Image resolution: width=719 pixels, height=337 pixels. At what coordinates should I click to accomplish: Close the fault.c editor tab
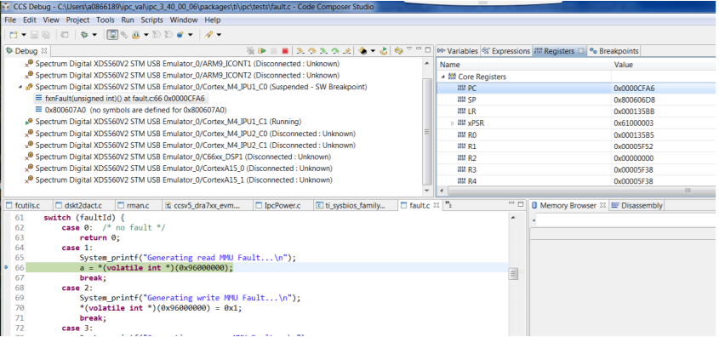point(436,205)
